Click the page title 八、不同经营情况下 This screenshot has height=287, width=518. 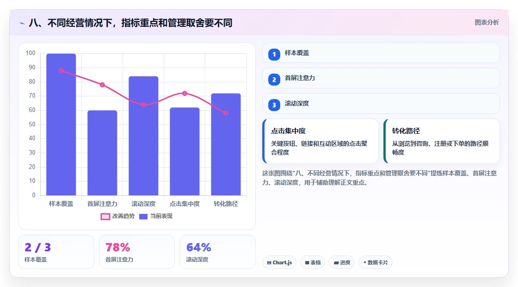[x=130, y=23]
